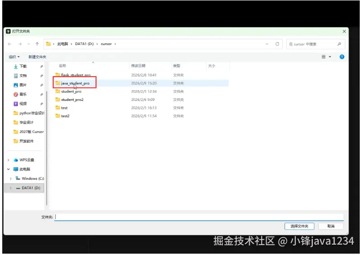Expand the address bar history dropdown
The height and width of the screenshot is (255, 362).
pos(267,44)
